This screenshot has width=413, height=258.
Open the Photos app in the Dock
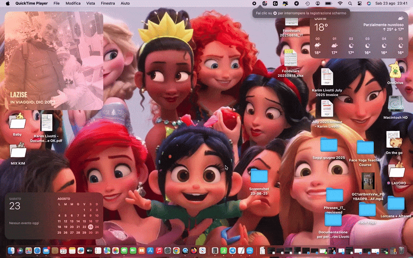[115, 250]
